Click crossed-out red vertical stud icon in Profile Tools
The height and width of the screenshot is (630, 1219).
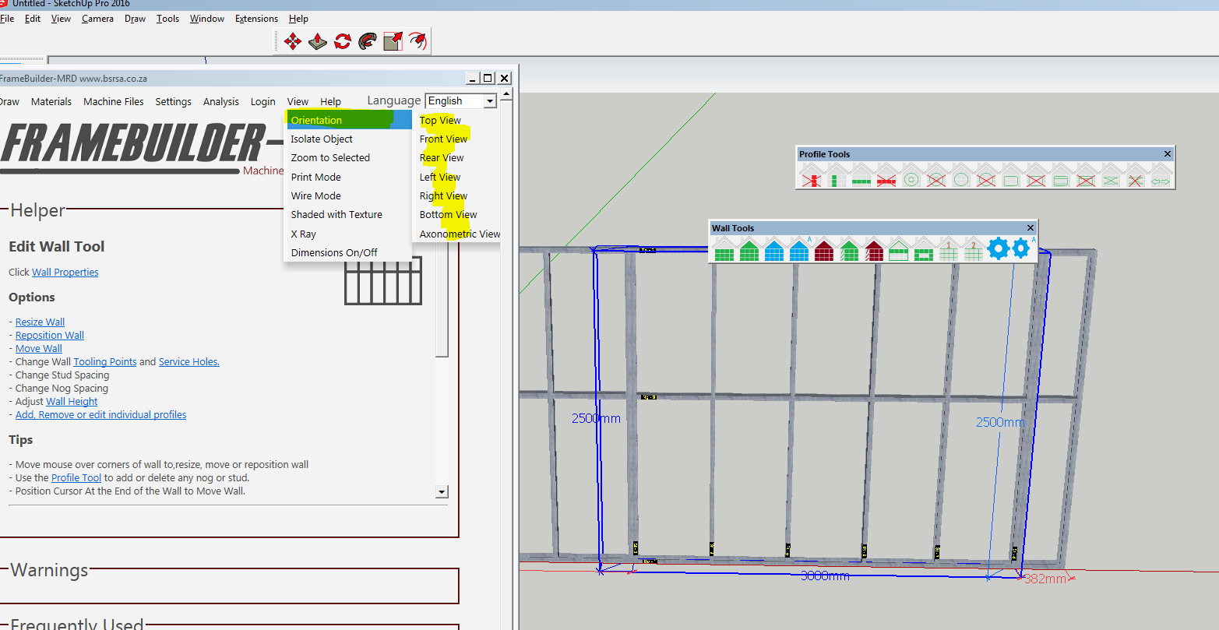tap(812, 176)
